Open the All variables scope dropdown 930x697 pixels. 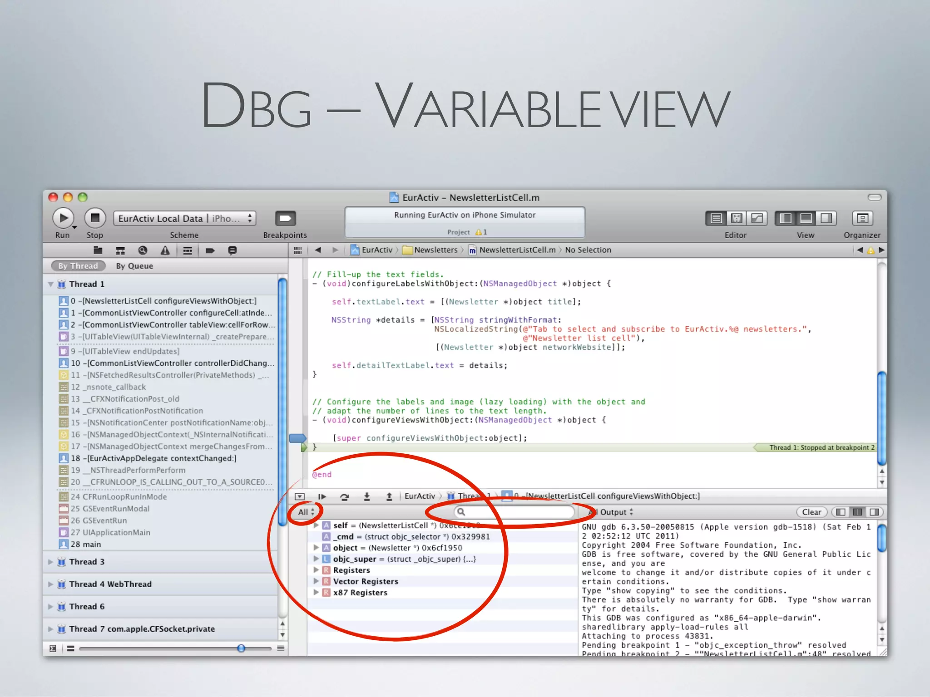coord(306,512)
